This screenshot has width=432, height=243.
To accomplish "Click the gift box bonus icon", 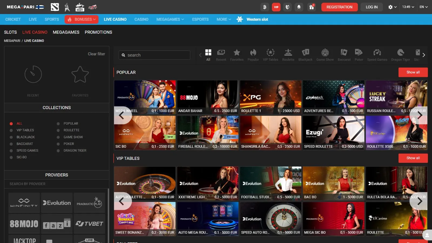I will tap(312, 7).
